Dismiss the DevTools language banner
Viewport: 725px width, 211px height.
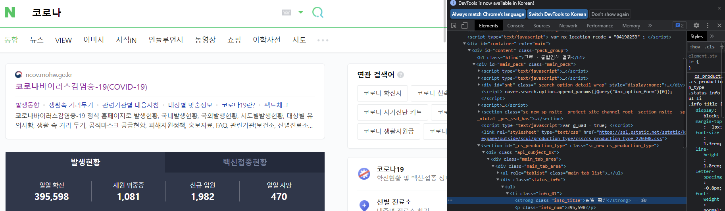point(719,8)
